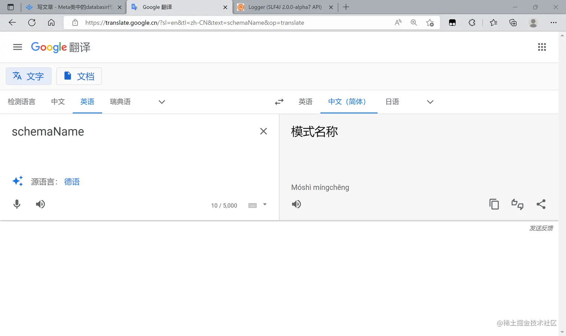Switch to the 写文章 Meta类 tab

(73, 7)
